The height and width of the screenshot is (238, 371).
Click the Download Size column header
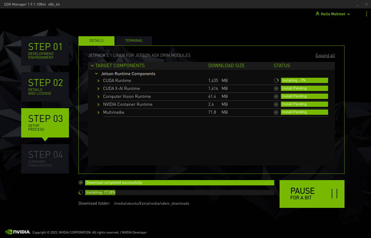point(226,65)
